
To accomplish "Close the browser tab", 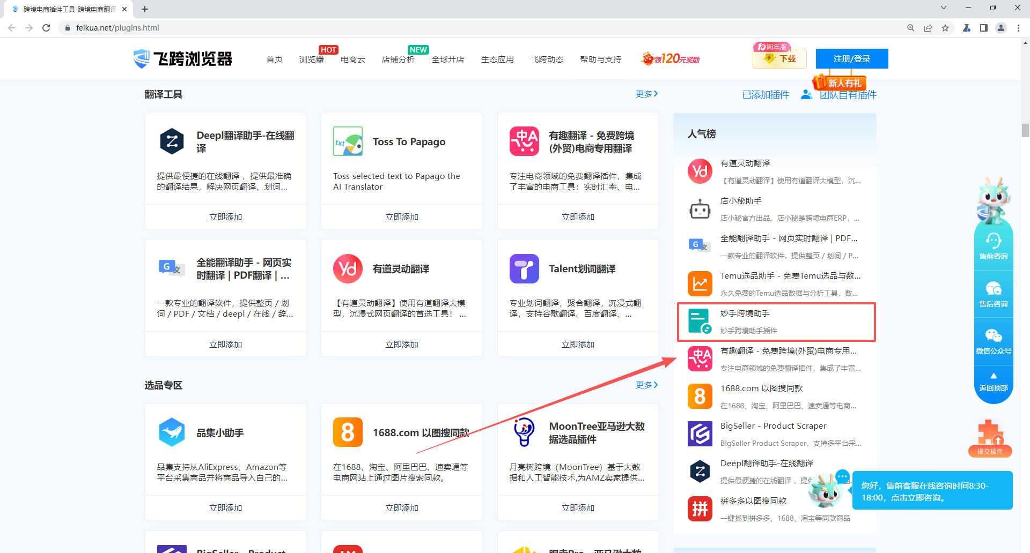I will click(x=124, y=9).
